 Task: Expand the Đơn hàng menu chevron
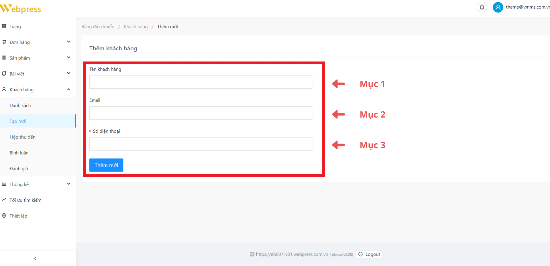point(68,42)
